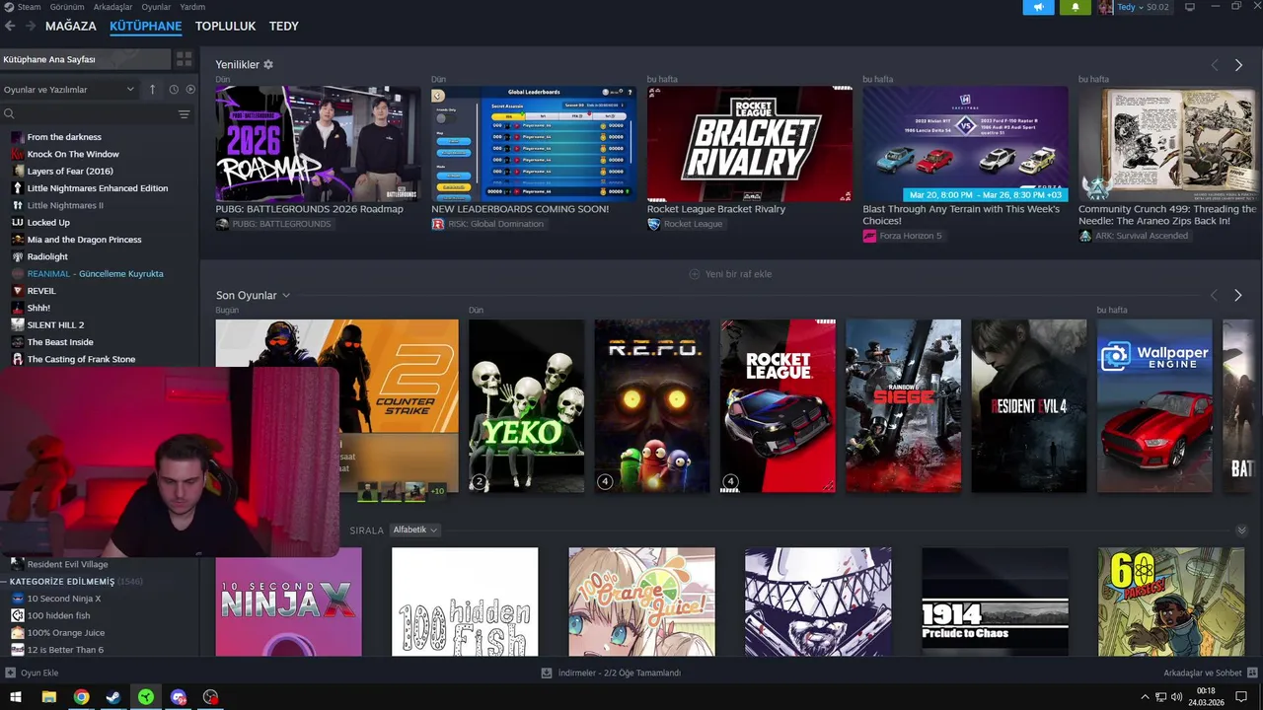The image size is (1263, 710).
Task: Click Kütüphane Ana Sayfası button
Action: (x=86, y=59)
